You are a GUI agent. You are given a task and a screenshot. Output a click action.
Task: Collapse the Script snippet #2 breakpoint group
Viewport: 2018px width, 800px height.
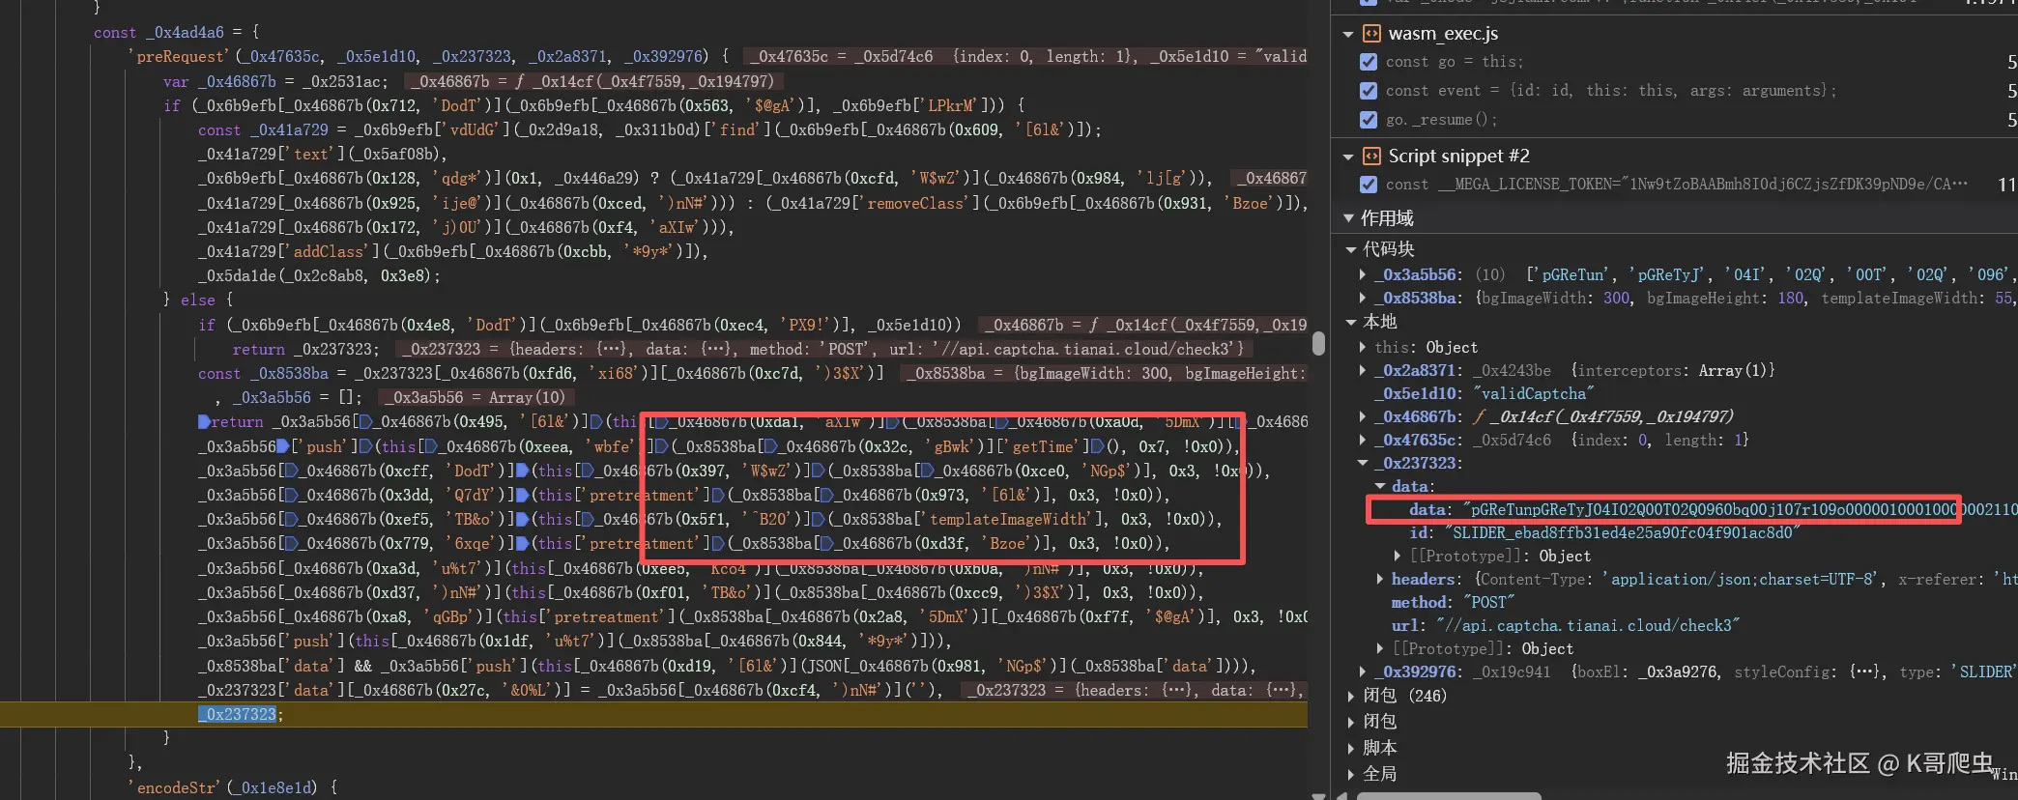coord(1348,156)
